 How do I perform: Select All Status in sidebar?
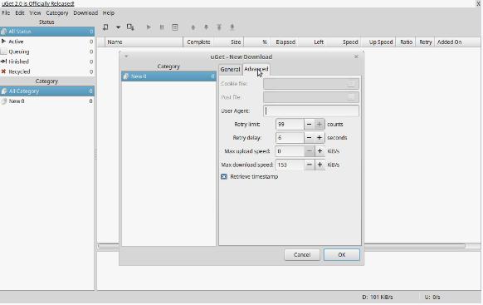[47, 32]
